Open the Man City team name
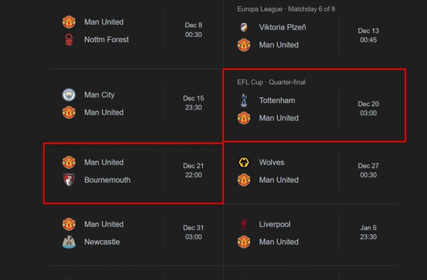The image size is (427, 280). [x=99, y=95]
